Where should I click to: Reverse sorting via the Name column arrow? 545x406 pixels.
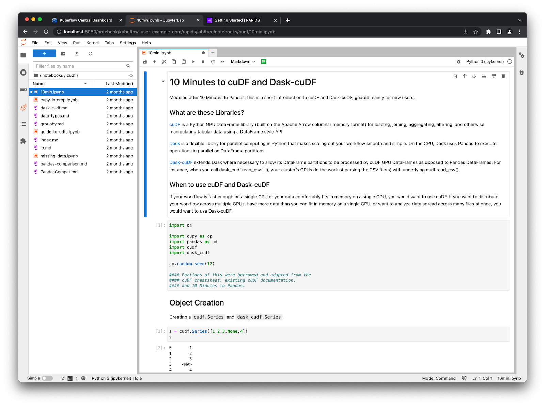pos(85,83)
